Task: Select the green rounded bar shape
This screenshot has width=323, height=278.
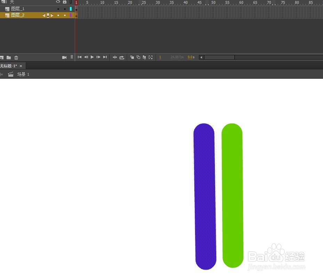Action: 232,195
